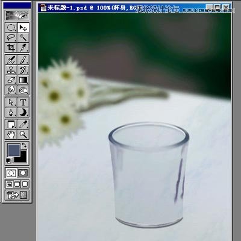Click the document icon in the title bar

point(43,8)
